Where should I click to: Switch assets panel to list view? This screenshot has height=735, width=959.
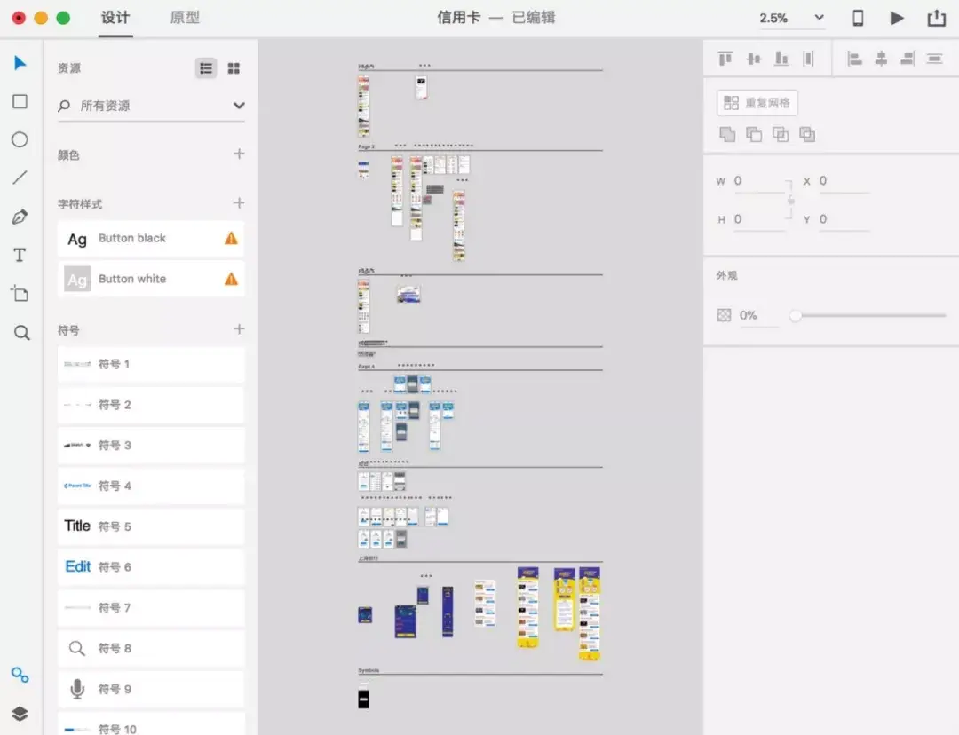(205, 67)
